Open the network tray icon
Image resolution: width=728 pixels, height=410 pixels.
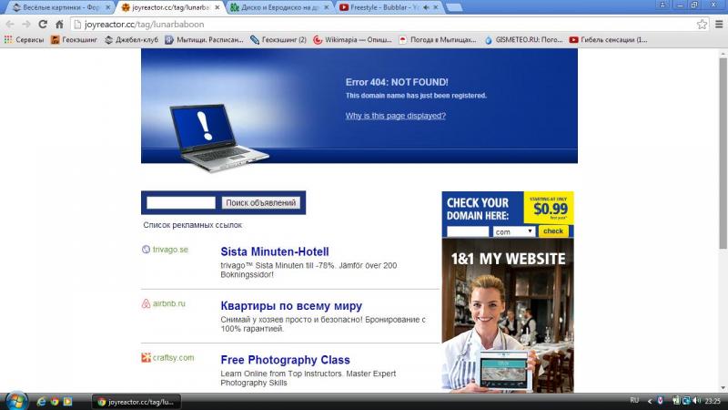click(686, 401)
